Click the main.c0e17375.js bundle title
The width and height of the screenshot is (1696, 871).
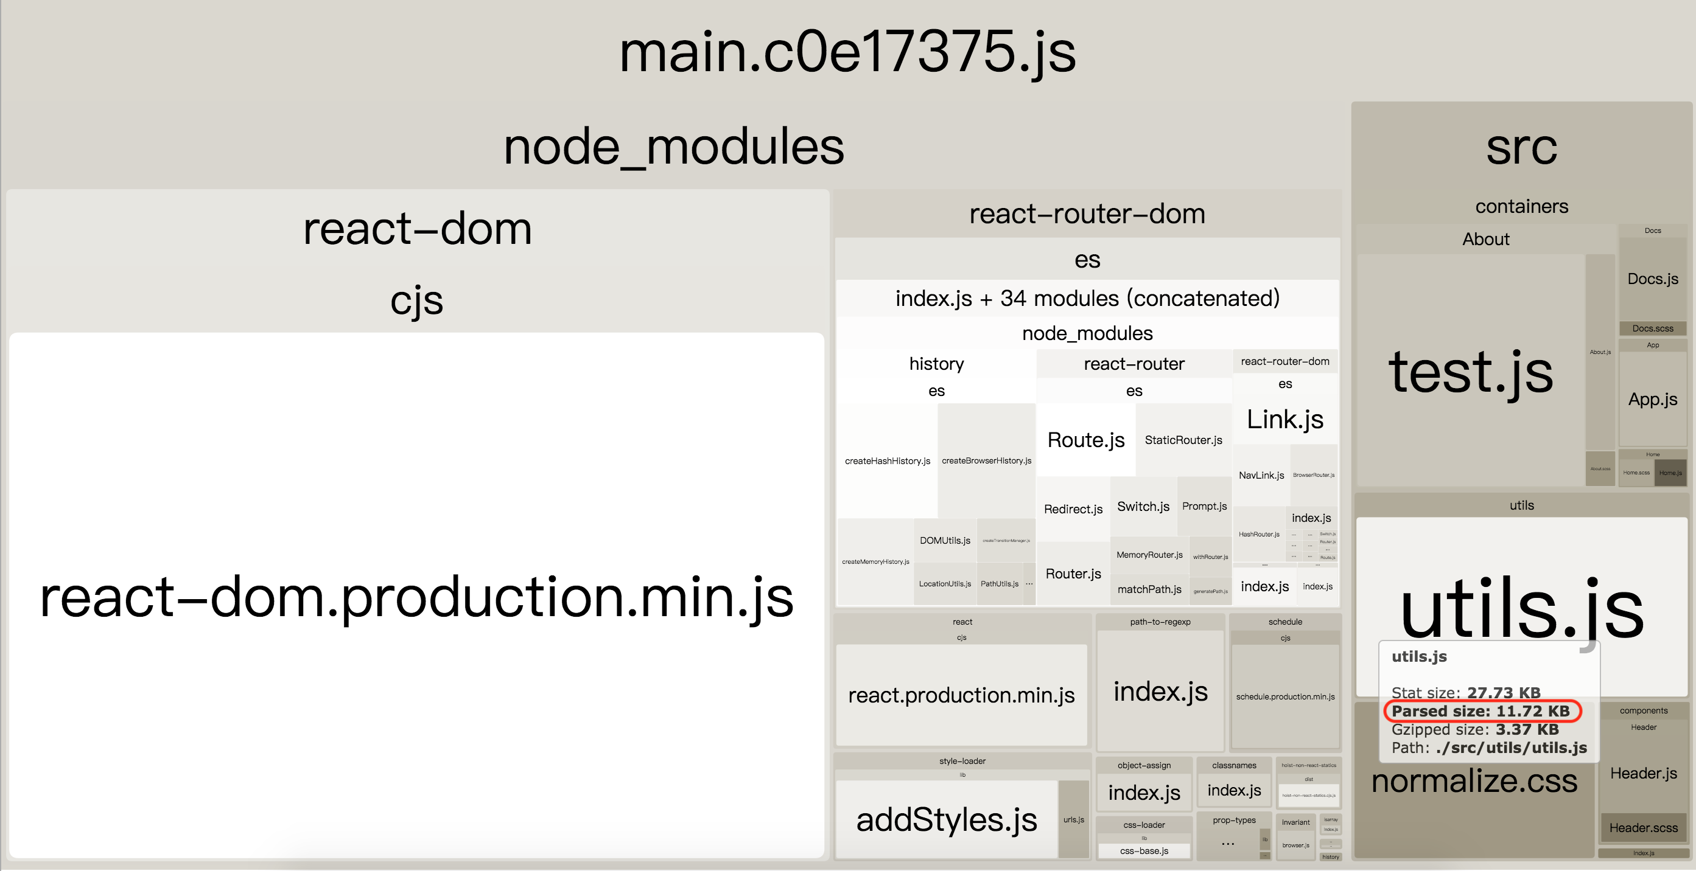tap(847, 52)
